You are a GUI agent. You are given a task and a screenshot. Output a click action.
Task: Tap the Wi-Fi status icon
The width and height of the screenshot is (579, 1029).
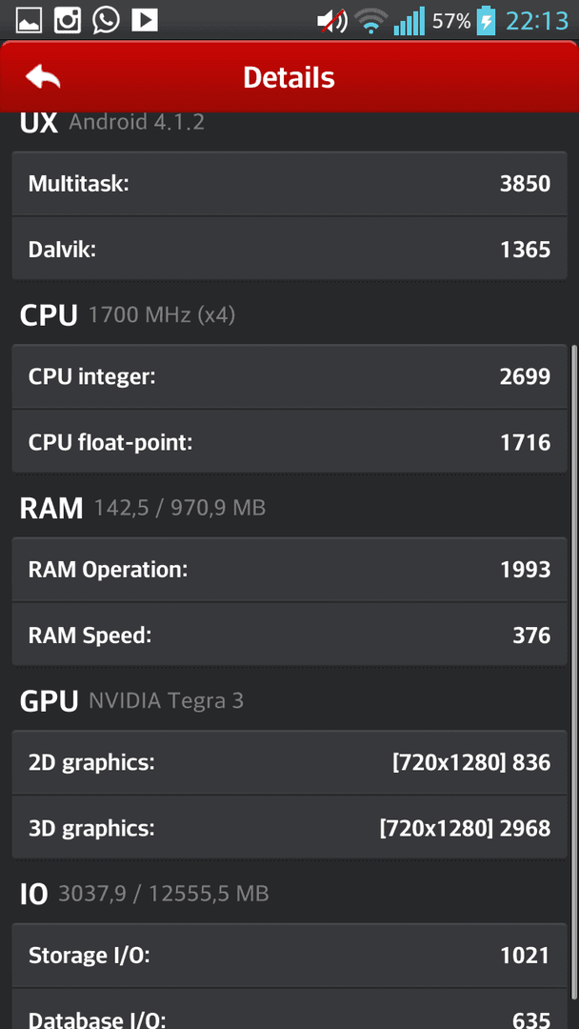371,22
